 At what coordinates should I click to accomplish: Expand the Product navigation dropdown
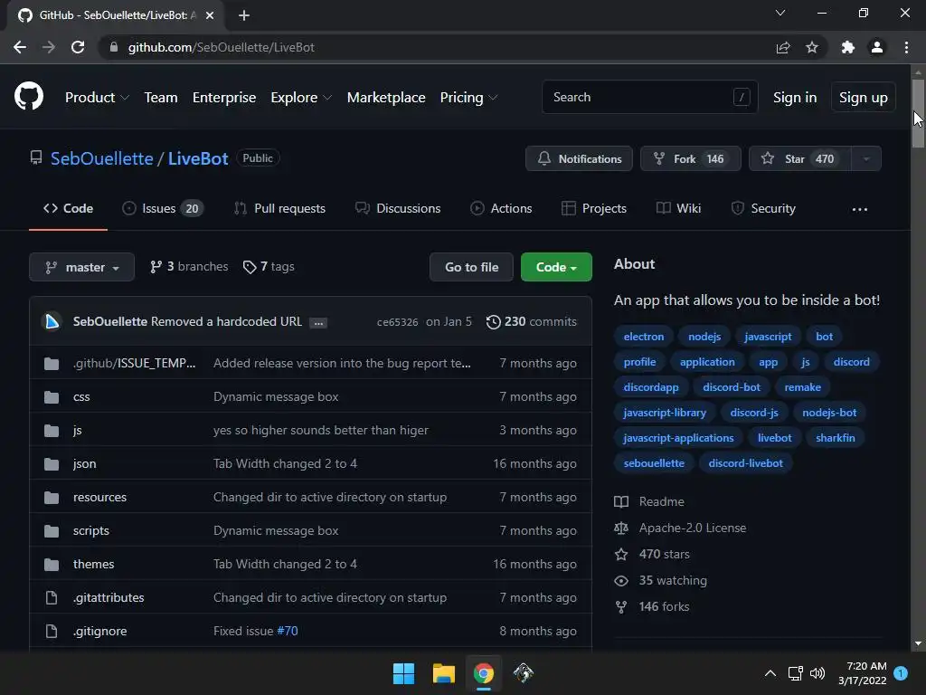pyautogui.click(x=97, y=98)
